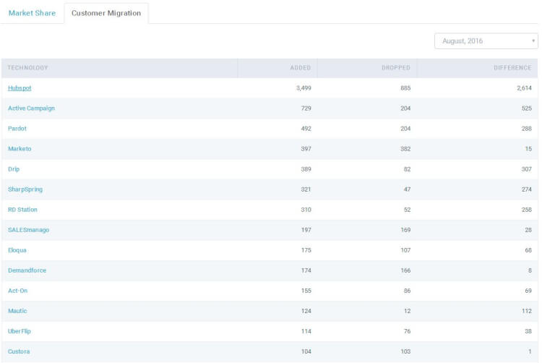Open the SALESmanago link
542x363 pixels.
pos(29,230)
